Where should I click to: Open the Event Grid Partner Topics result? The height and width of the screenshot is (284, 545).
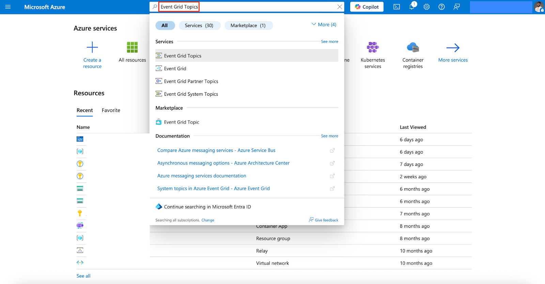(247, 81)
